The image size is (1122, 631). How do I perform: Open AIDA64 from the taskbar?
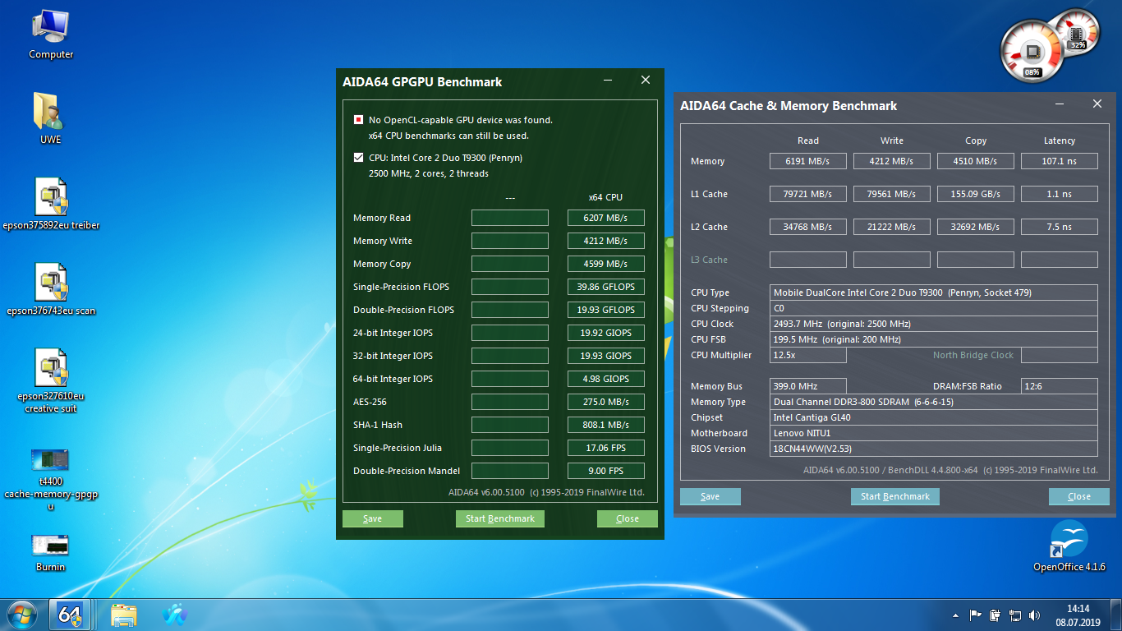click(x=70, y=614)
